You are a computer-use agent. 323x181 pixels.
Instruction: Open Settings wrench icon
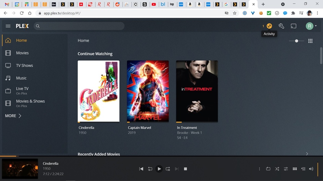click(x=282, y=26)
